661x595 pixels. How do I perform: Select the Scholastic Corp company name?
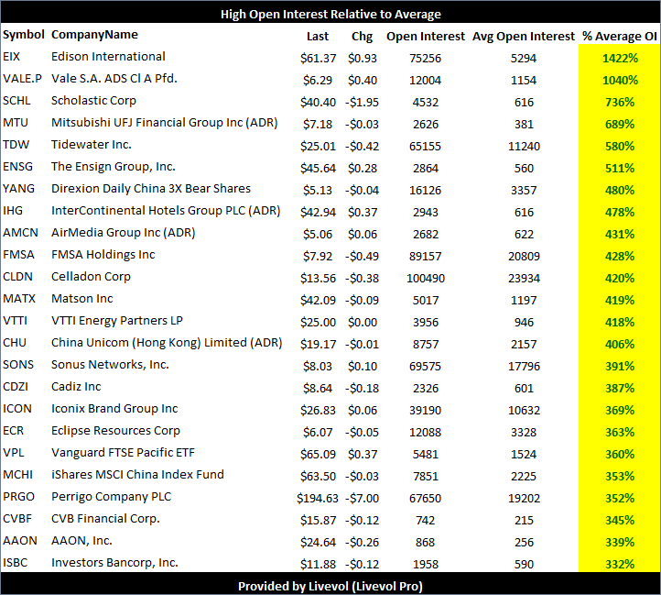coord(93,101)
